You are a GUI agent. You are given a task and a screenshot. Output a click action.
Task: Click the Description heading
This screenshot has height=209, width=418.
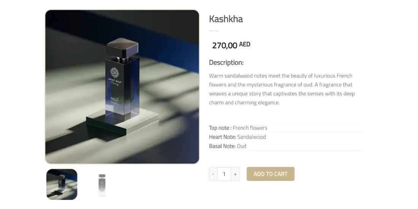[x=226, y=63]
